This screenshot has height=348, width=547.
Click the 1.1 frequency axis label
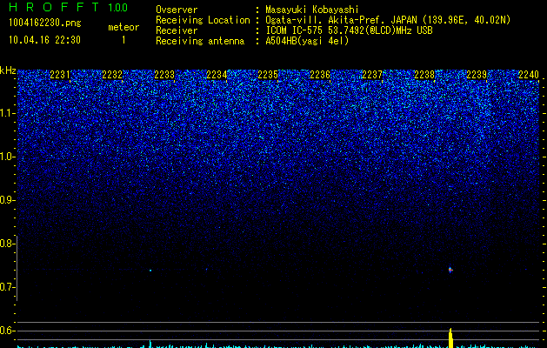(7, 113)
